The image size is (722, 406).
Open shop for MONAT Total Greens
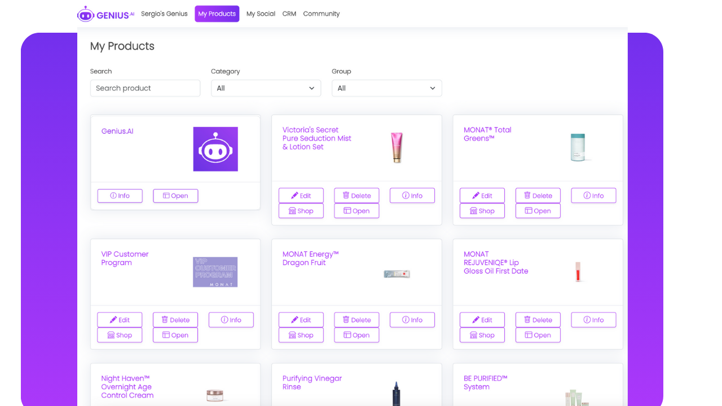[482, 211]
